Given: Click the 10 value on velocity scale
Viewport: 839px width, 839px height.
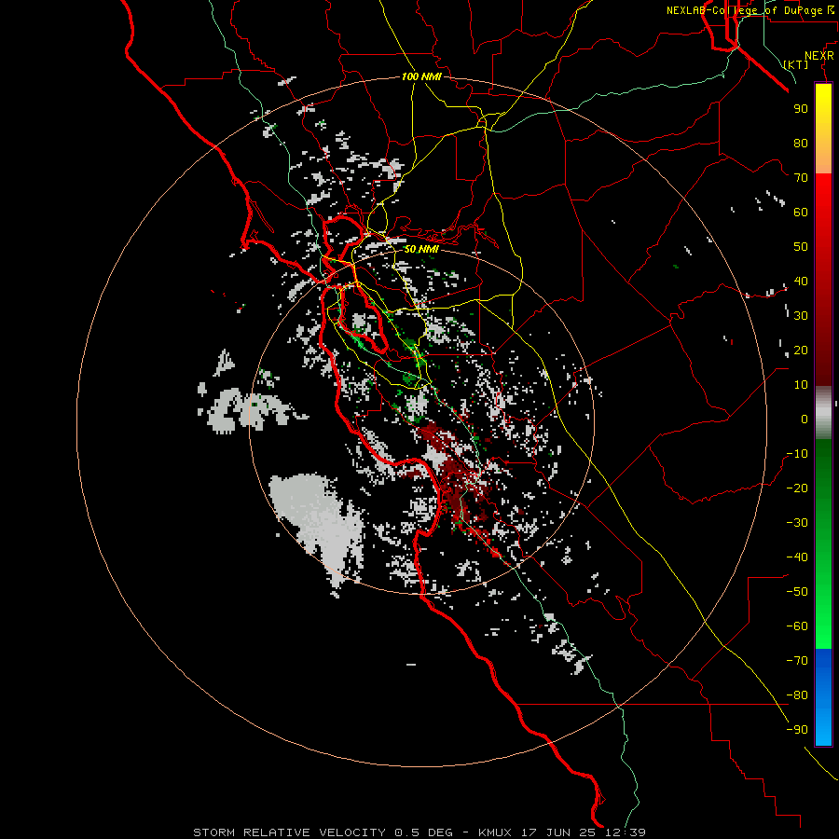Looking at the screenshot, I should [801, 385].
